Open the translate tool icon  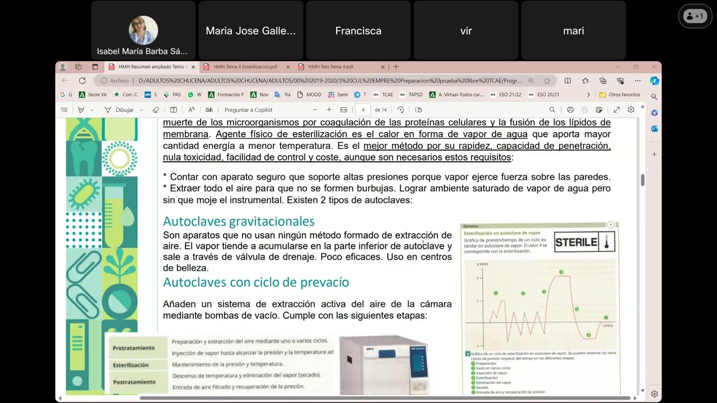pyautogui.click(x=209, y=110)
